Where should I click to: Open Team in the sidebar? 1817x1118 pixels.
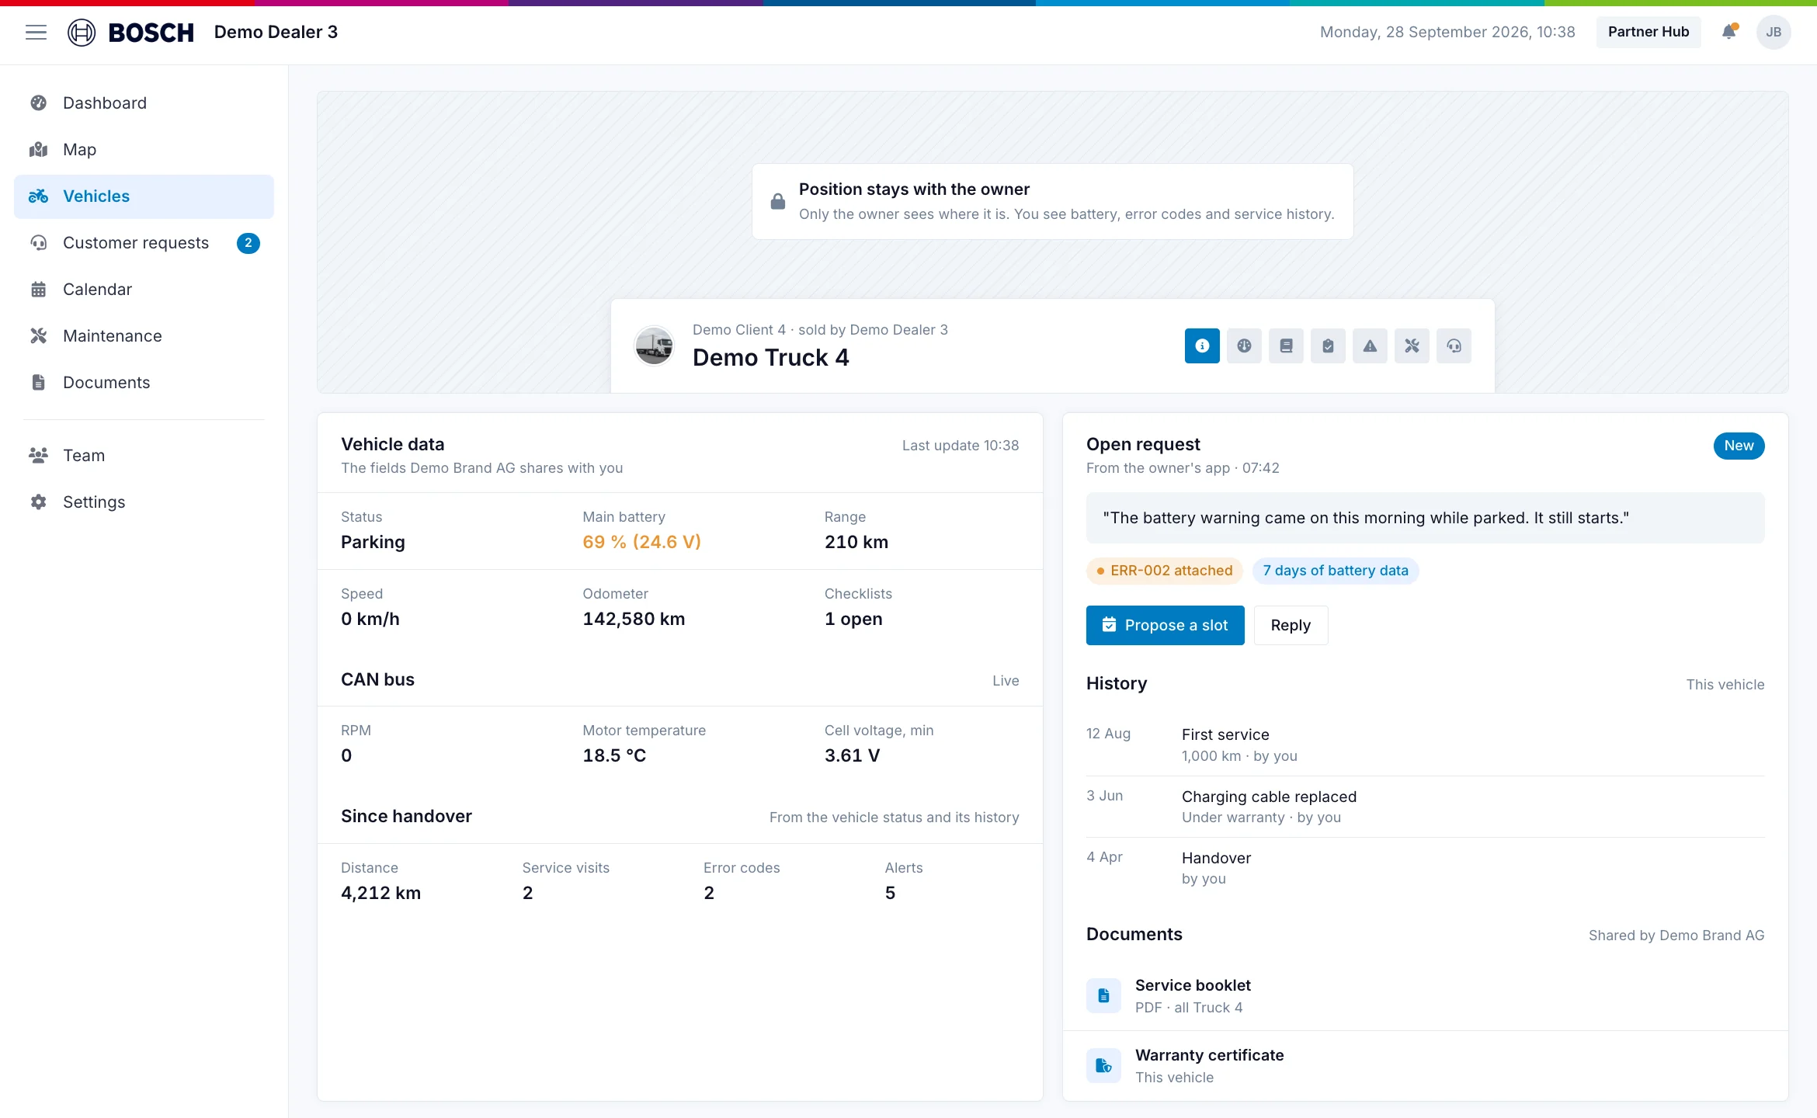click(x=144, y=456)
